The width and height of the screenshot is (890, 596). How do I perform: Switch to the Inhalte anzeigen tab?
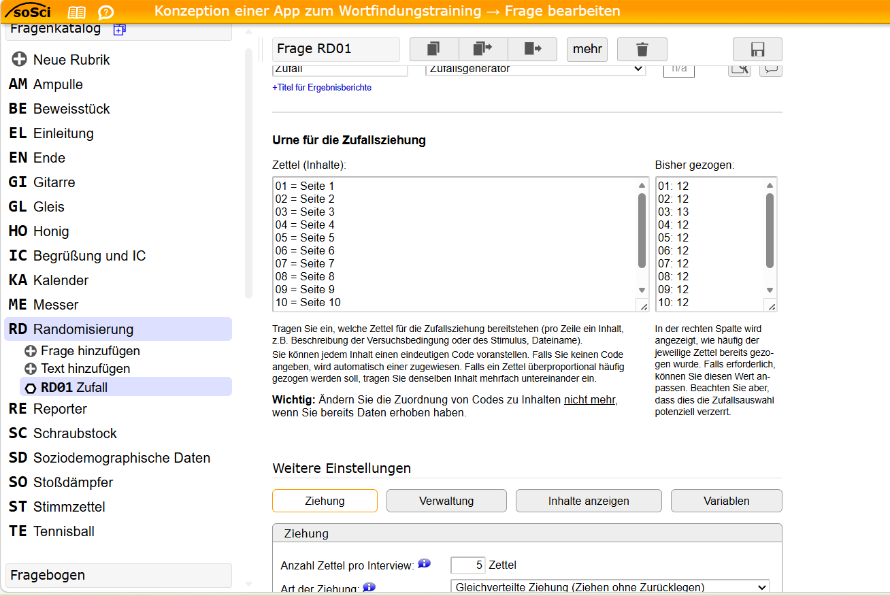click(589, 501)
